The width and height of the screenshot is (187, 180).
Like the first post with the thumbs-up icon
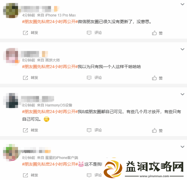pos(154,33)
